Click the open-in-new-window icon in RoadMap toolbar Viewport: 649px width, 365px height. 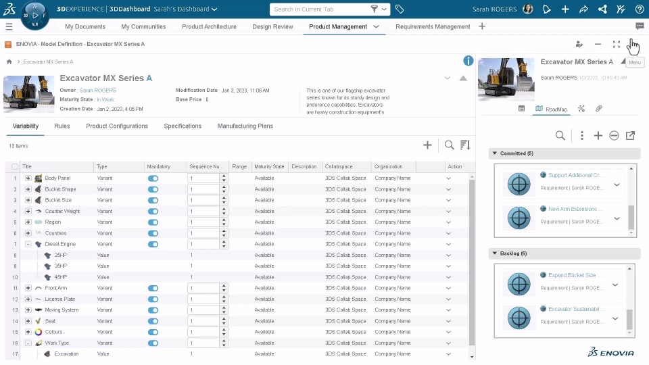coord(630,135)
